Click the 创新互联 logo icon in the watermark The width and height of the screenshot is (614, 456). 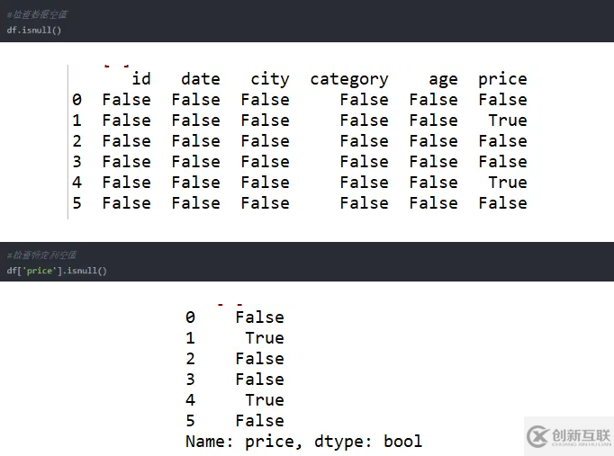[538, 435]
